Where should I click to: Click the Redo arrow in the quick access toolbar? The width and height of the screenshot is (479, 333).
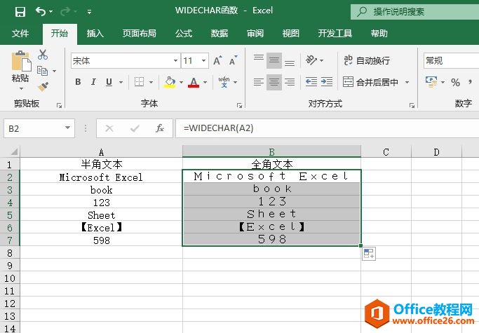pyautogui.click(x=65, y=12)
